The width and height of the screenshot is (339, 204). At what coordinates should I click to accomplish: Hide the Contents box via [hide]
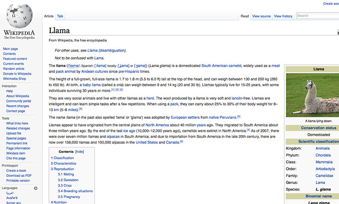point(80,152)
